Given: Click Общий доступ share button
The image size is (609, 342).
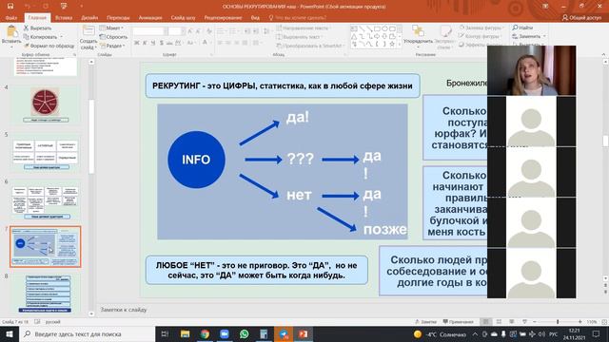Looking at the screenshot, I should click(581, 17).
